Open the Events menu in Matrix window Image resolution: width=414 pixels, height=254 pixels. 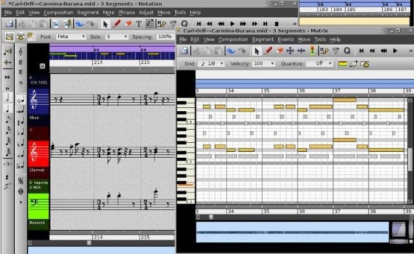pos(285,39)
